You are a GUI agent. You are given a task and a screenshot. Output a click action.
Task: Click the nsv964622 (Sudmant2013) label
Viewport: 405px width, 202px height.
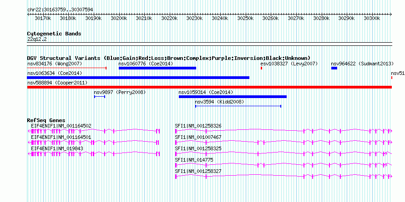[x=362, y=64]
